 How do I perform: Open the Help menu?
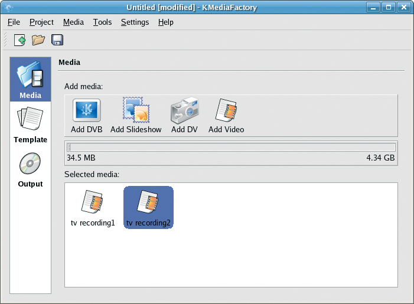(166, 22)
